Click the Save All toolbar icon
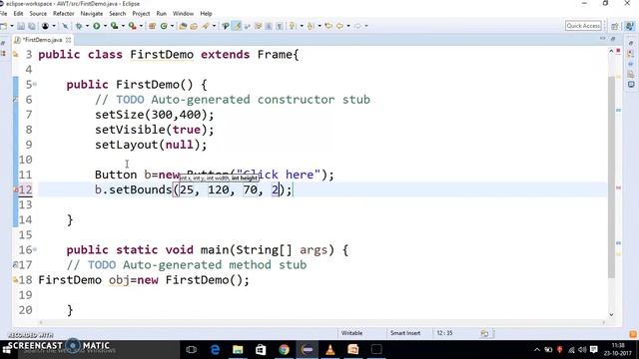 point(32,26)
